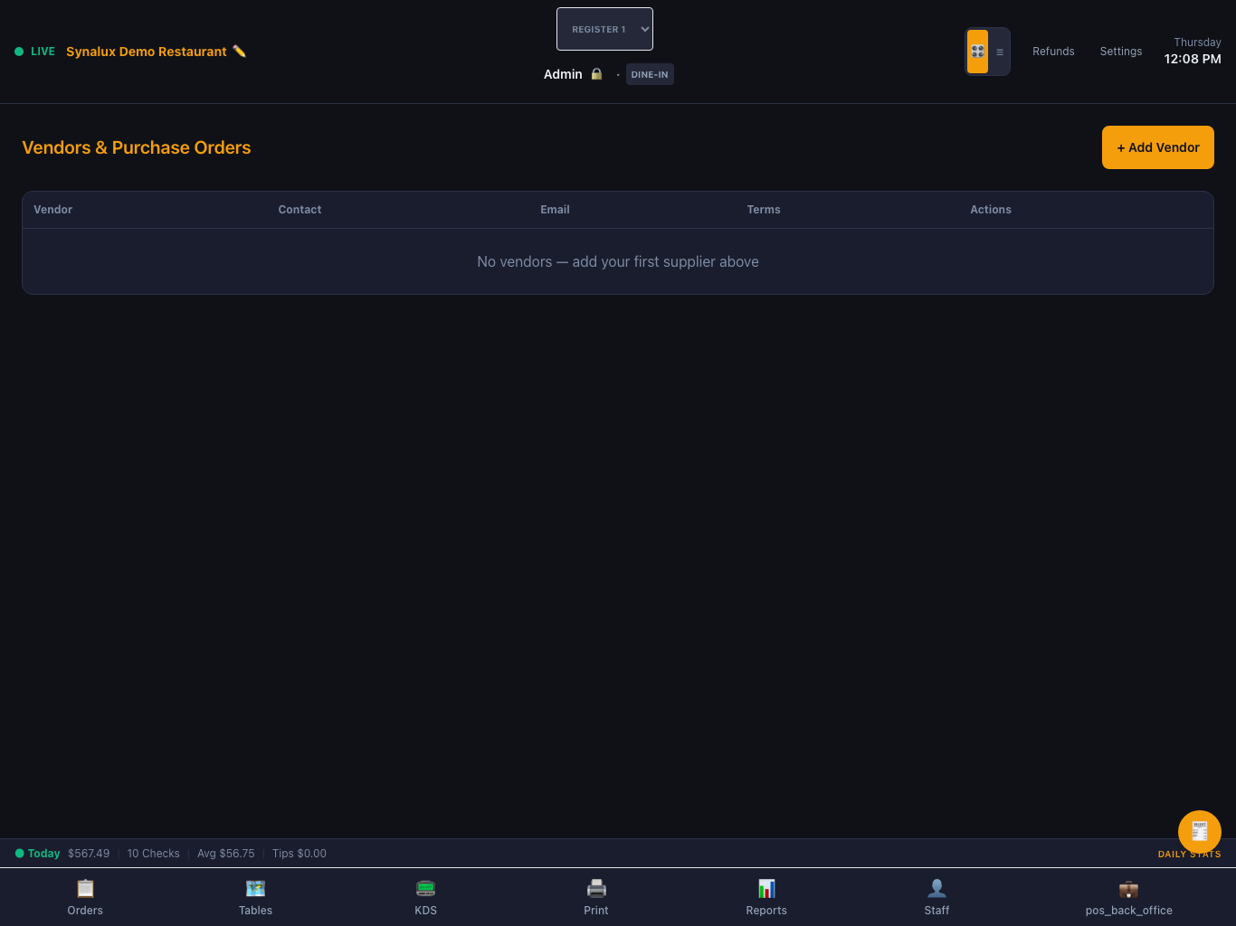This screenshot has height=926, width=1236.
Task: Open the Register 1 dropdown
Action: click(604, 29)
